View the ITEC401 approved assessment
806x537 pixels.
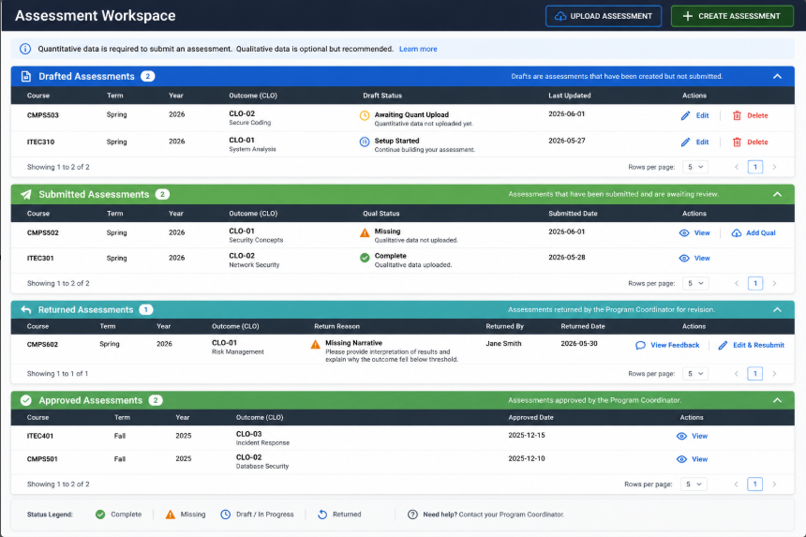point(692,436)
